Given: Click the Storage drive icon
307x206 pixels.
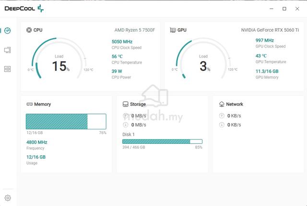Looking at the screenshot, I should (x=125, y=104).
